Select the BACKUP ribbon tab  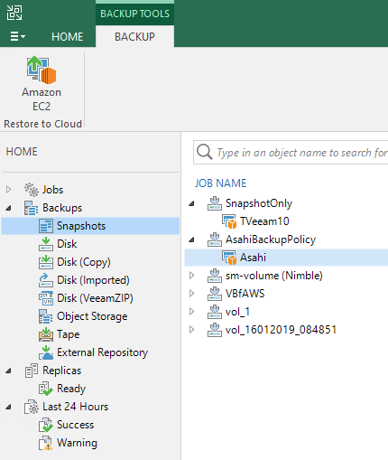click(x=134, y=37)
